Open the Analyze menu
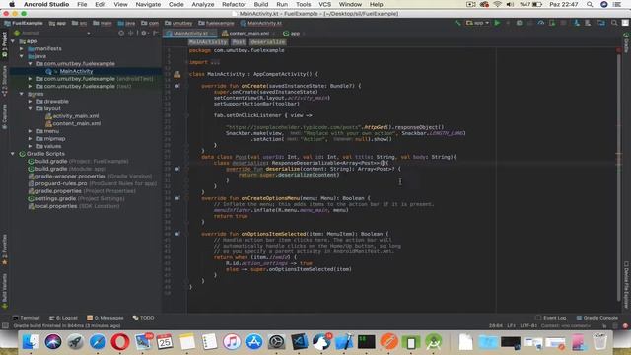This screenshot has height=355, width=631. pyautogui.click(x=202, y=4)
